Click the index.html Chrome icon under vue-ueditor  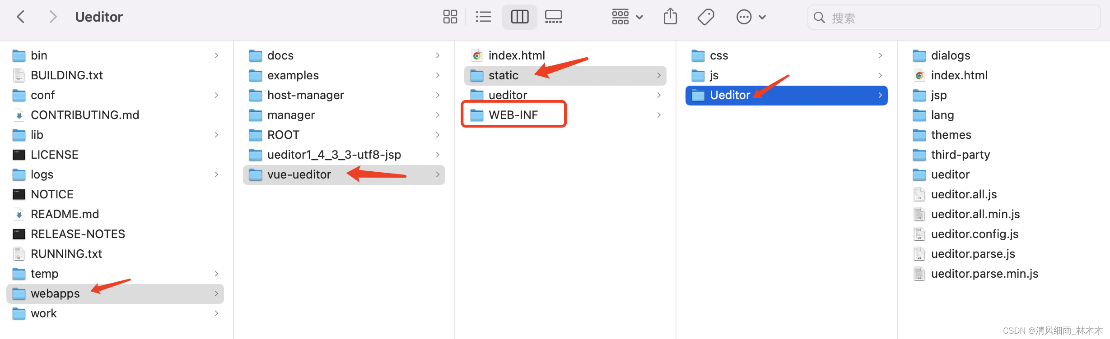(x=477, y=55)
